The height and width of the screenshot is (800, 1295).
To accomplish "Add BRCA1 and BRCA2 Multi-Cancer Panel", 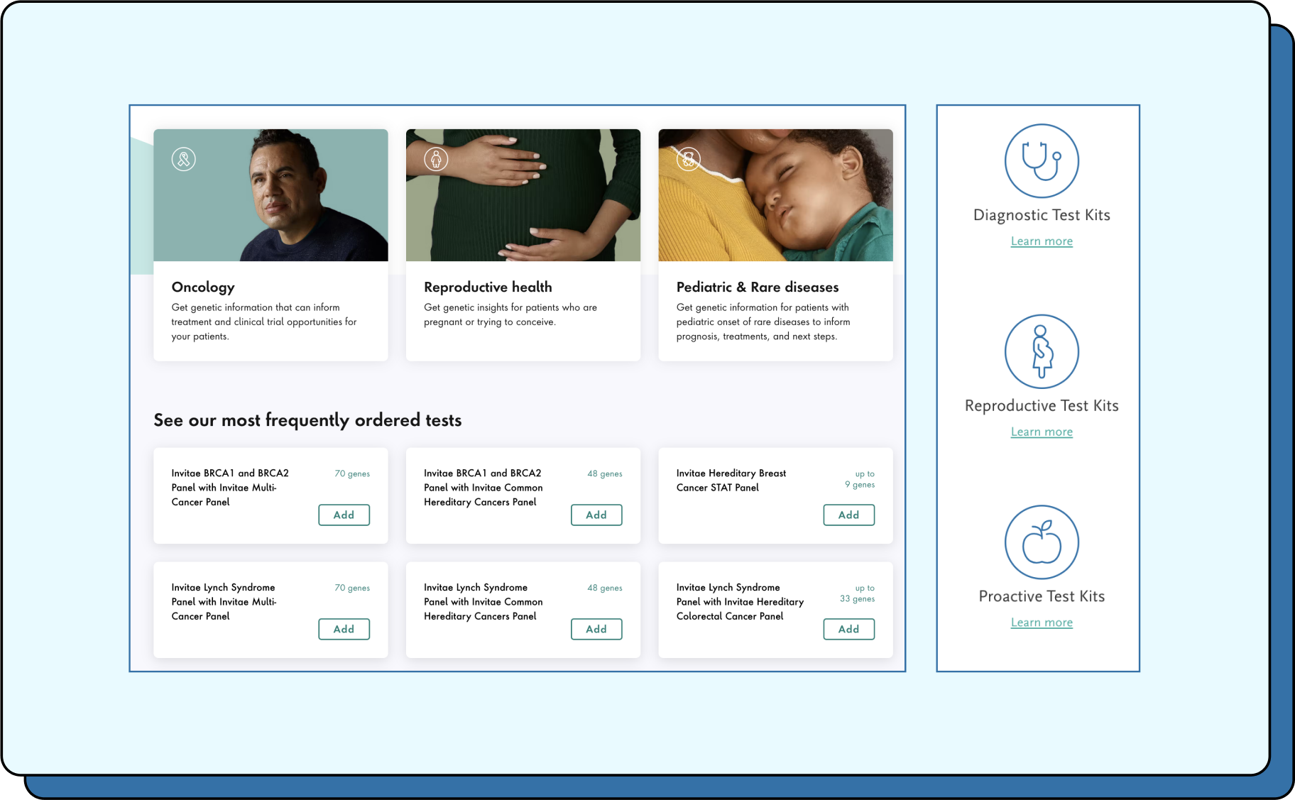I will 344,515.
